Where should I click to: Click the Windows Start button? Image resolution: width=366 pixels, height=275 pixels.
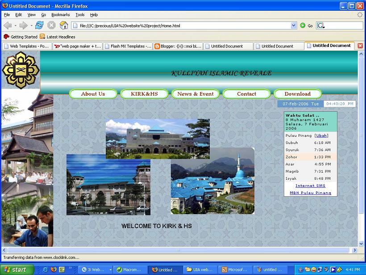(17, 270)
